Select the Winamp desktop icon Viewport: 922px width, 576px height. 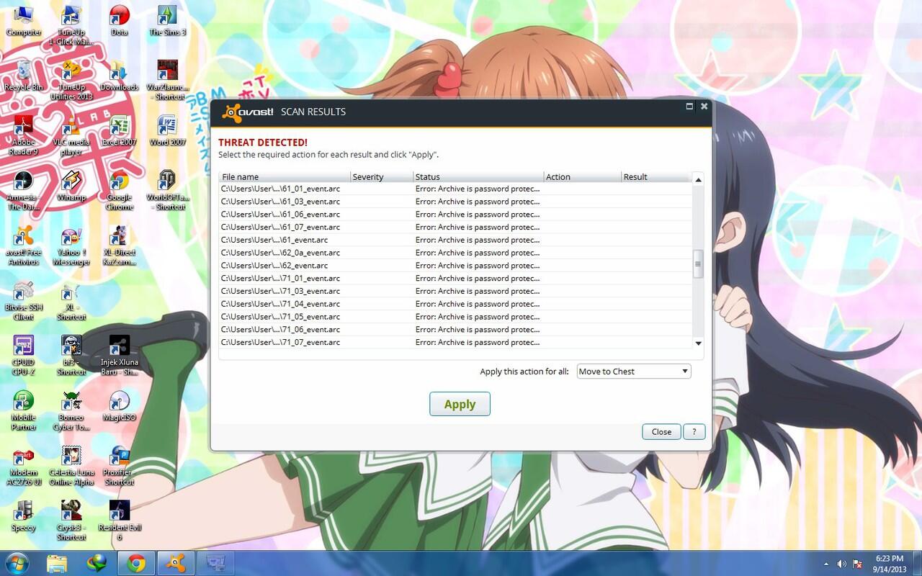71,186
